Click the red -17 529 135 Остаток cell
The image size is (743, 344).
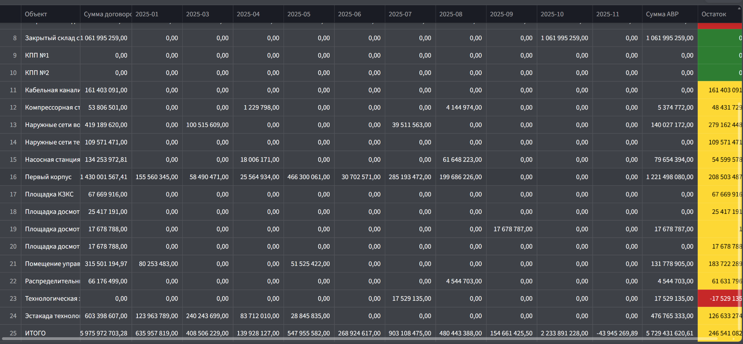coord(720,299)
